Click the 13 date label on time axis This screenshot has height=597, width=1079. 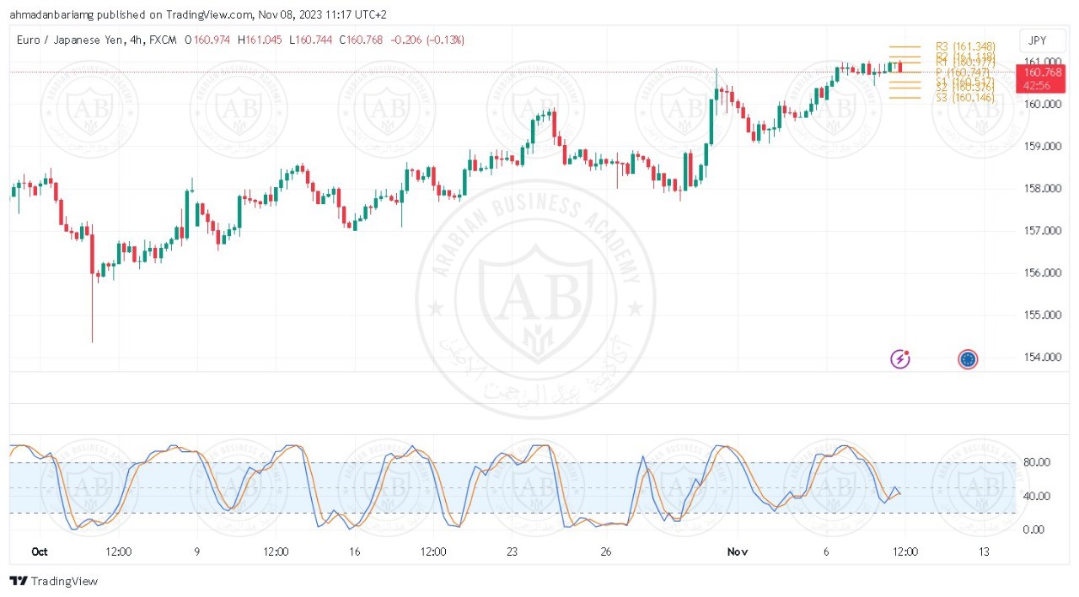pos(984,551)
